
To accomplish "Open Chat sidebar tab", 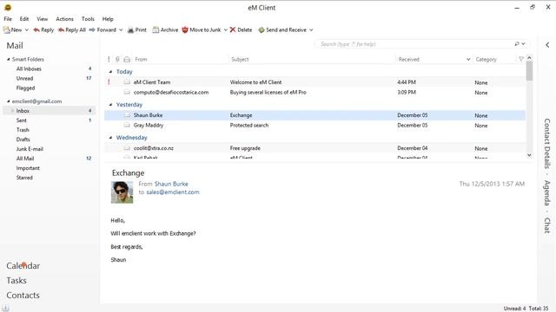I will (547, 225).
